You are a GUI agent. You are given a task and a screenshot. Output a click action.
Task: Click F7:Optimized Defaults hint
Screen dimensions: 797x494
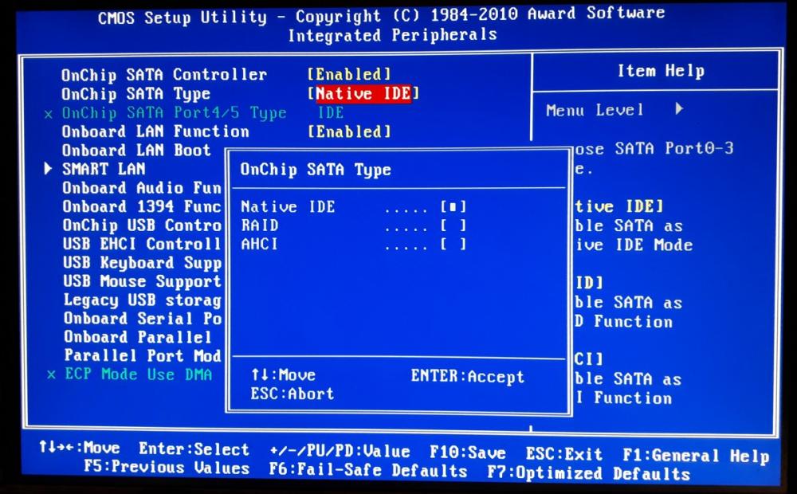[589, 473]
